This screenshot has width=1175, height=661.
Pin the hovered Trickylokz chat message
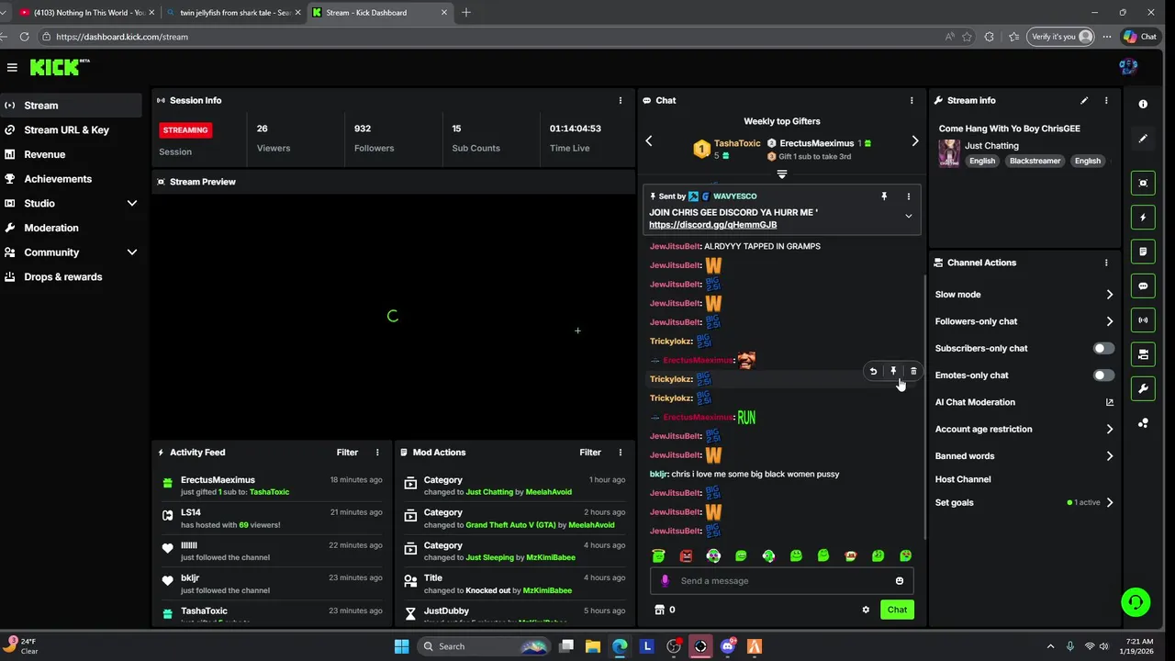pos(893,372)
